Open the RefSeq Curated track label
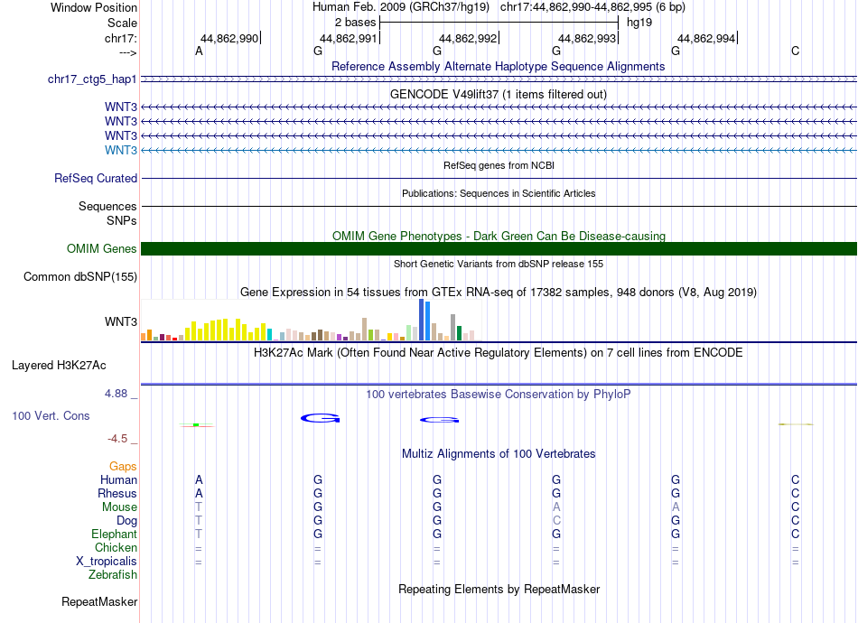 tap(96, 178)
